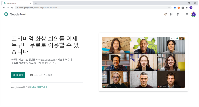Open the orange extension icon

(x=179, y=8)
